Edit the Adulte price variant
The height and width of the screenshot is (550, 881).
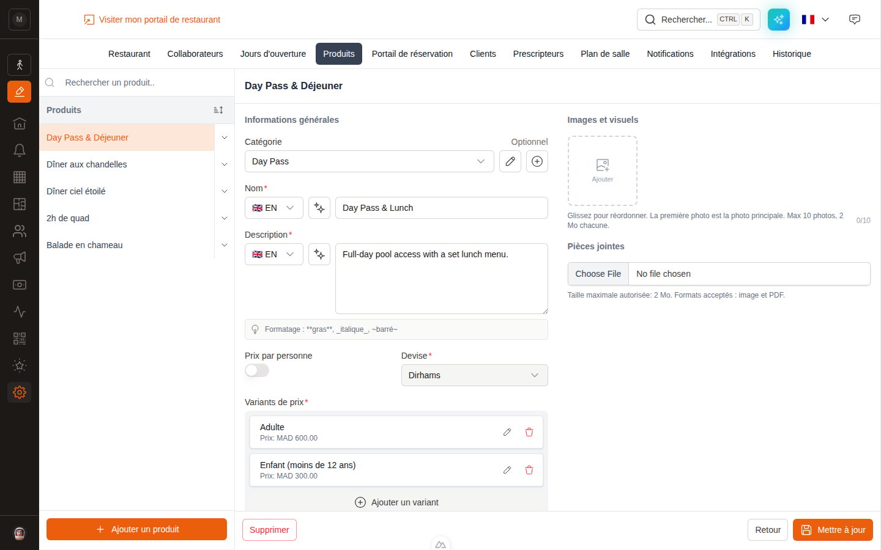(507, 432)
